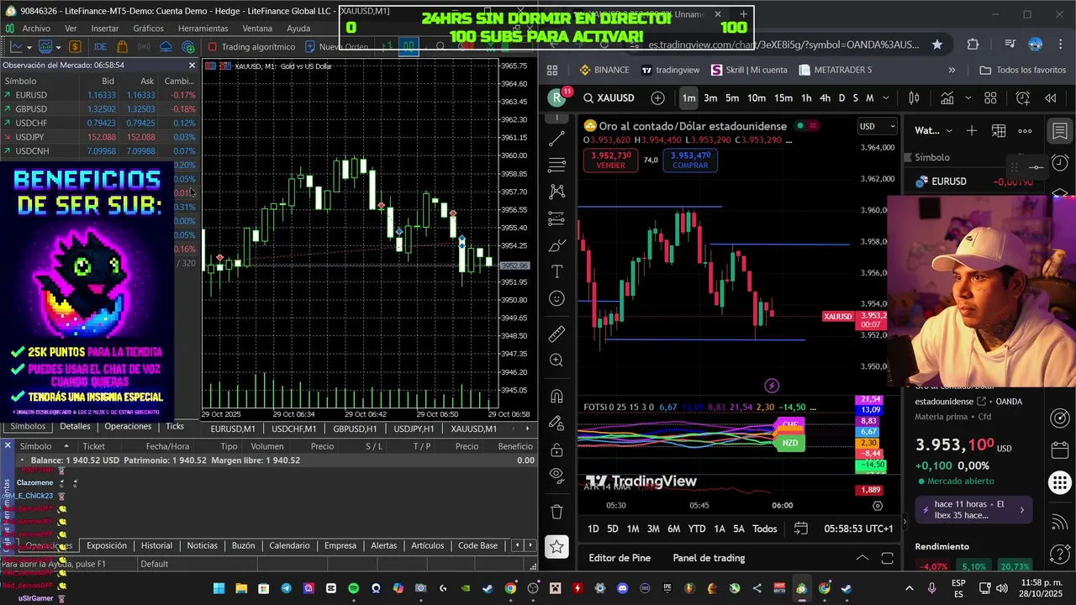Screen dimensions: 1076x605
Task: Expand the news headline arrow about Ibex 35
Action: pyautogui.click(x=1022, y=509)
